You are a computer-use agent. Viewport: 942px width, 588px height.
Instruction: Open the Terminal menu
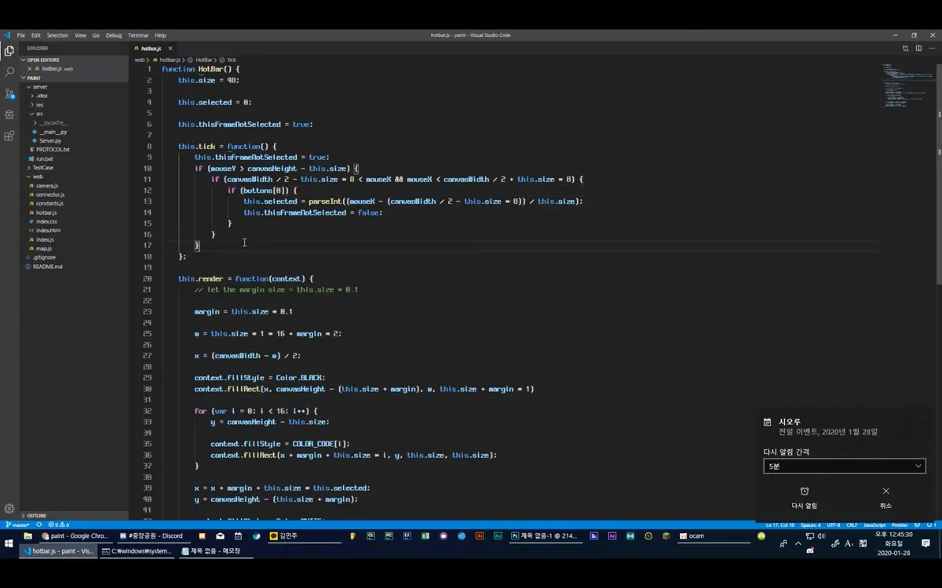[138, 35]
